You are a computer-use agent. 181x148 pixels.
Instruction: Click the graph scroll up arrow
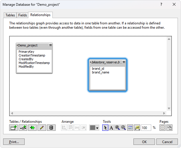169,39
